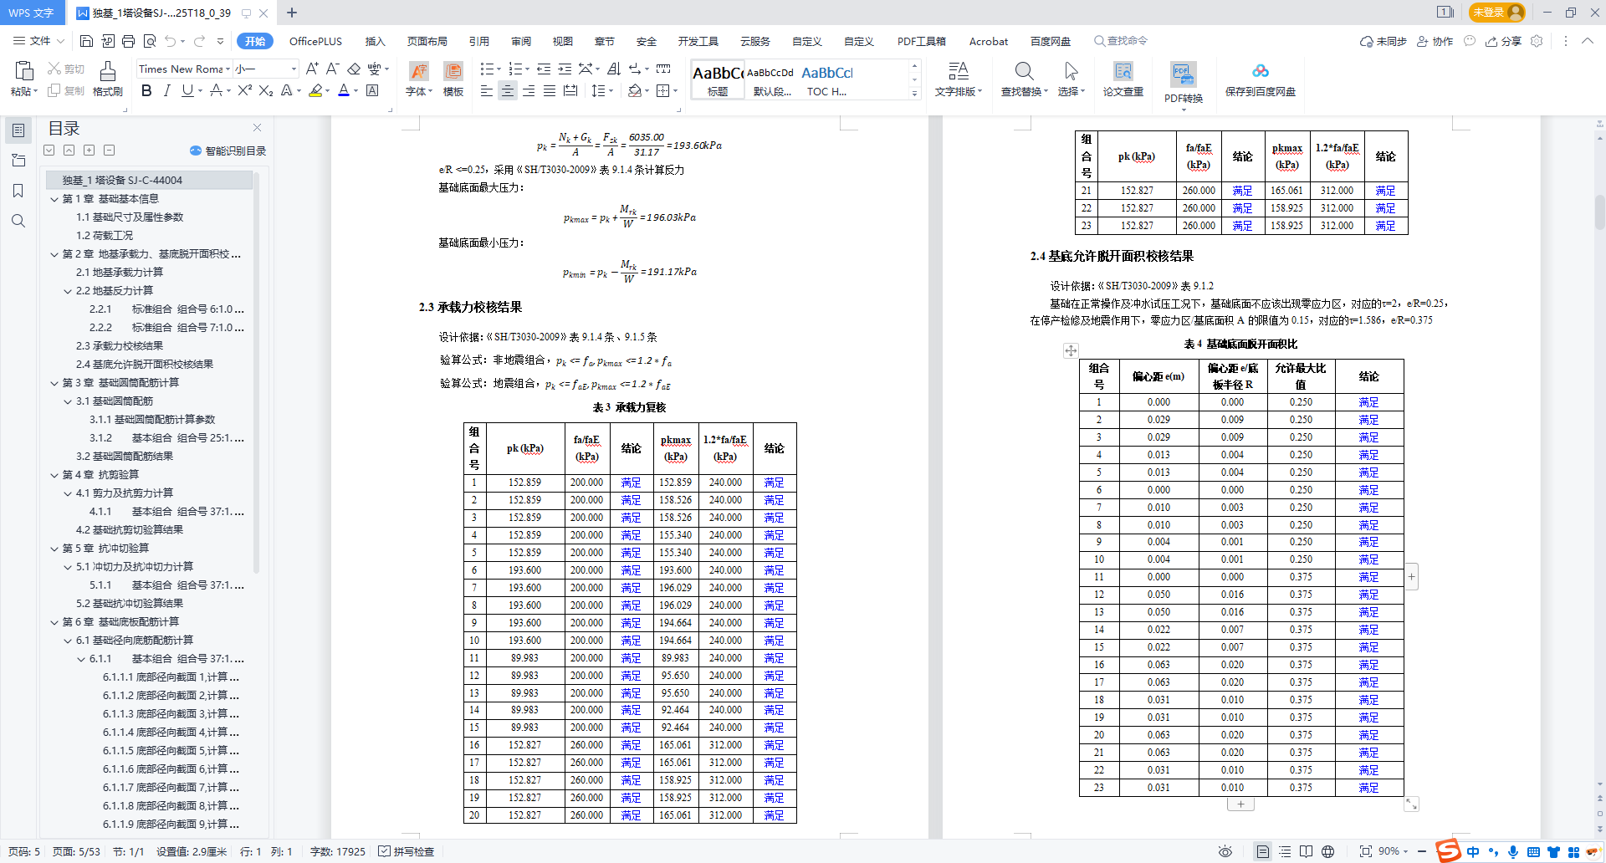Click the center align paragraph icon
1606x863 pixels.
pos(507,91)
